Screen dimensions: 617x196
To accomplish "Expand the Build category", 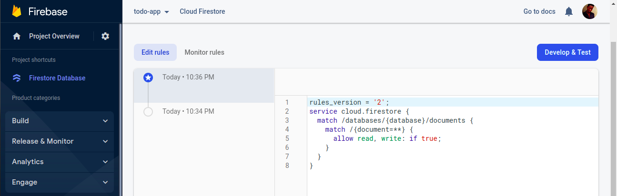I will [x=60, y=121].
